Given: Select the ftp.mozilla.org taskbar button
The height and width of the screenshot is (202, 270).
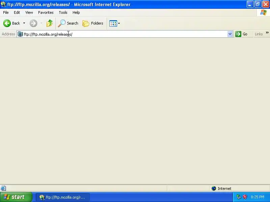Looking at the screenshot, I should tap(63, 197).
